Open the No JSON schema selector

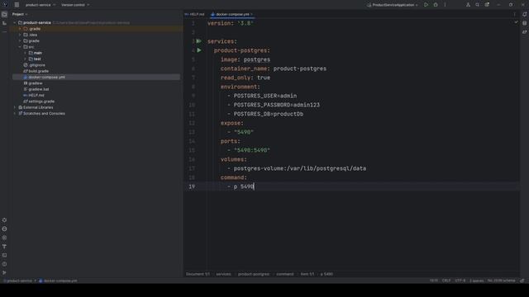502,280
